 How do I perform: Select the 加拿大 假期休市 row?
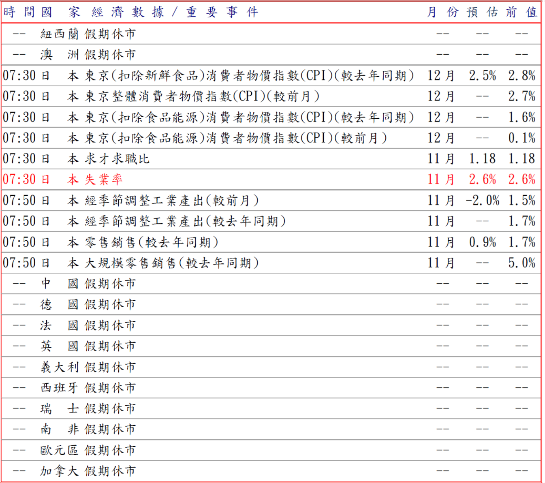(x=88, y=471)
